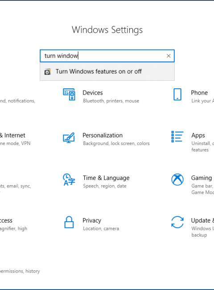Screen dimensions: 214x290
Task: Click the 'Windows Settings' heading
Action: 107,30
